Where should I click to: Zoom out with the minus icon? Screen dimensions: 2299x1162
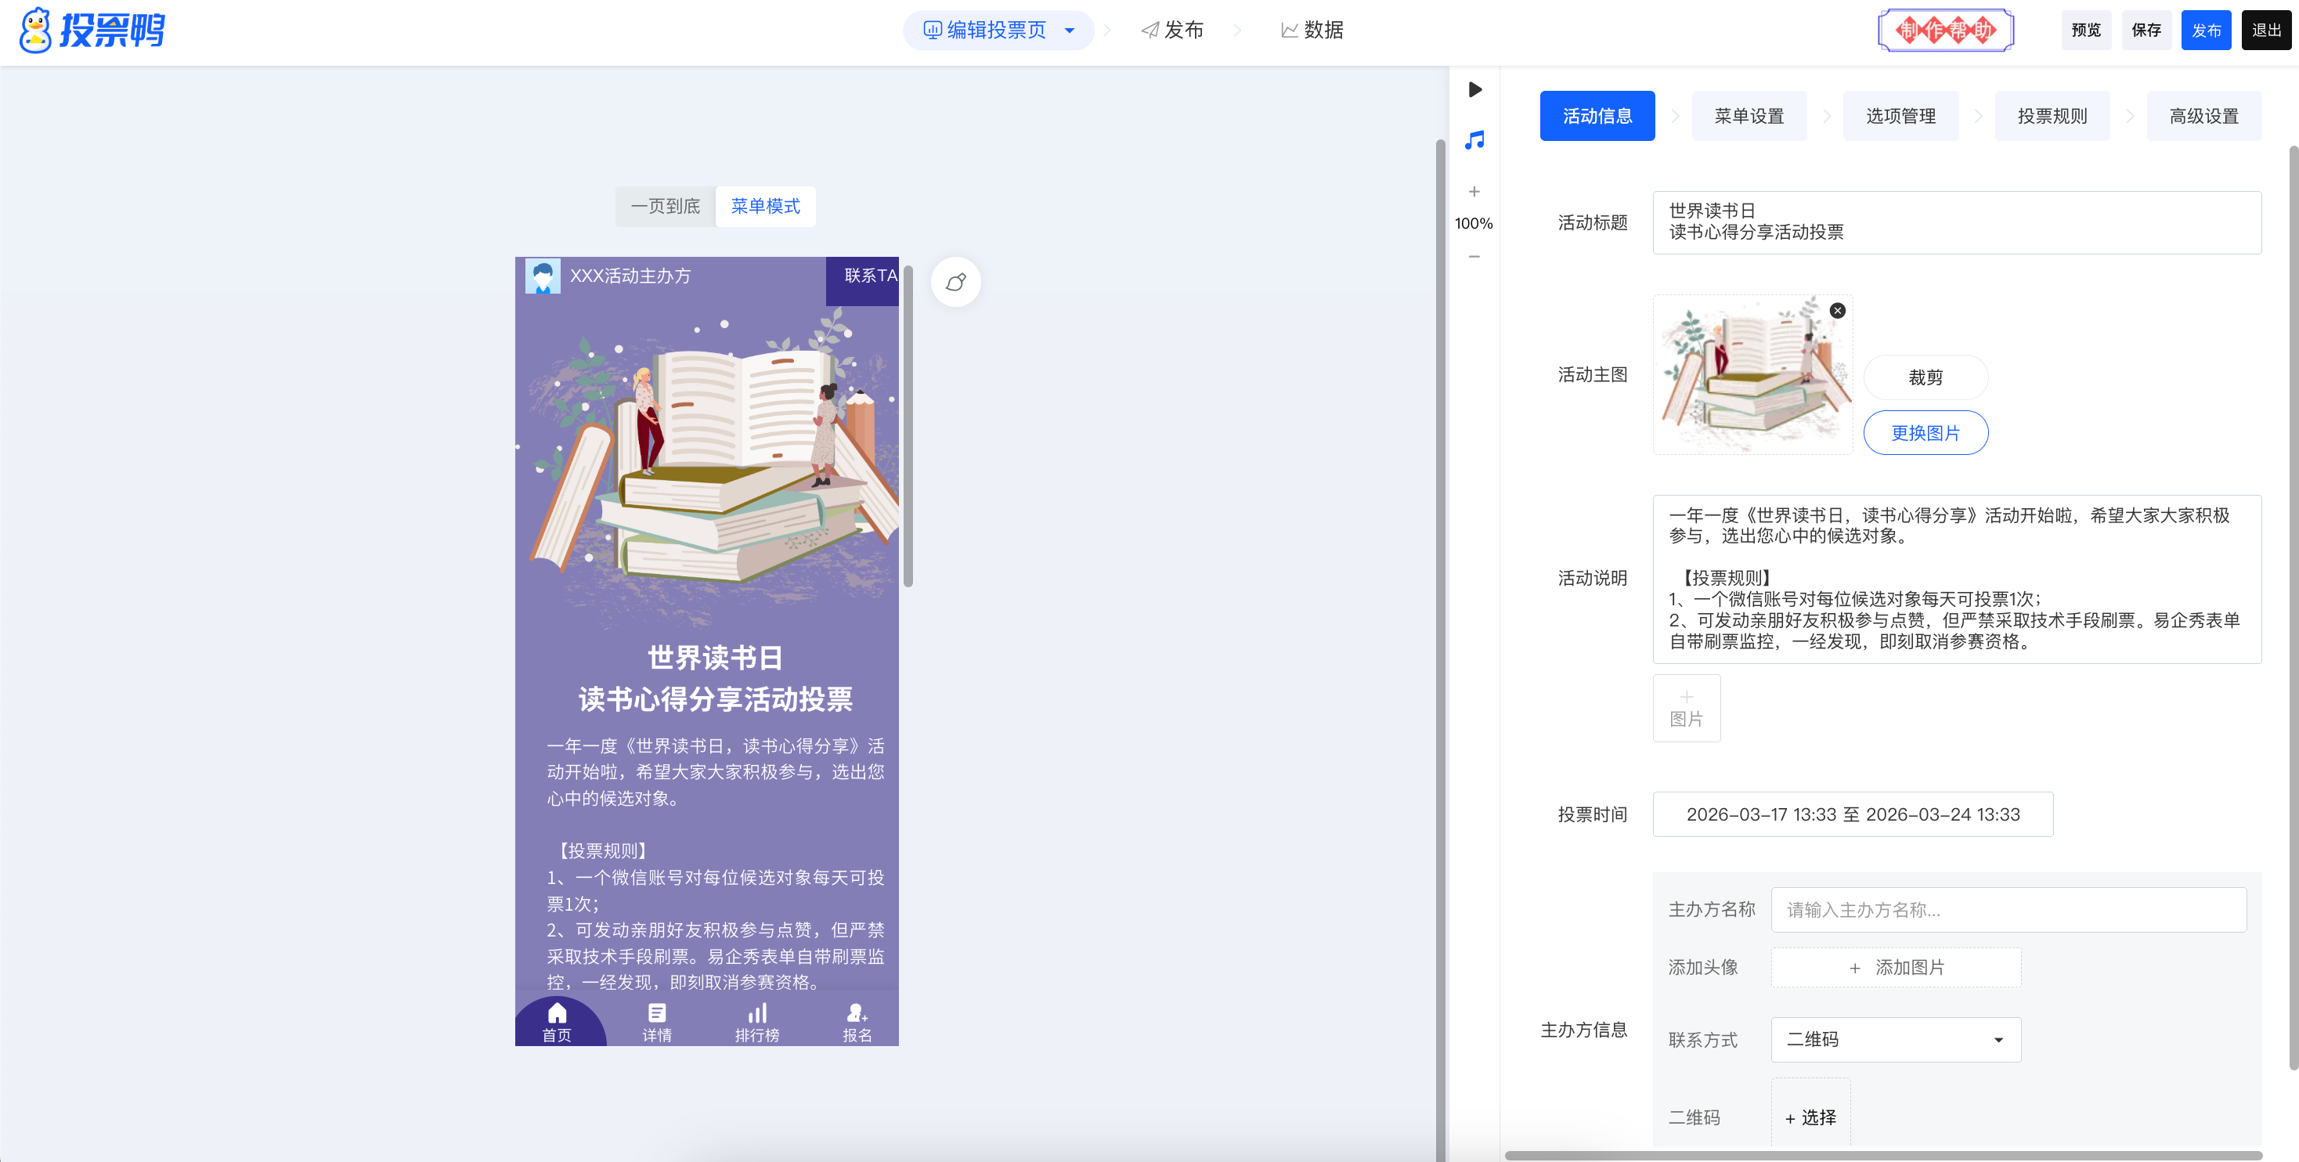pyautogui.click(x=1474, y=257)
